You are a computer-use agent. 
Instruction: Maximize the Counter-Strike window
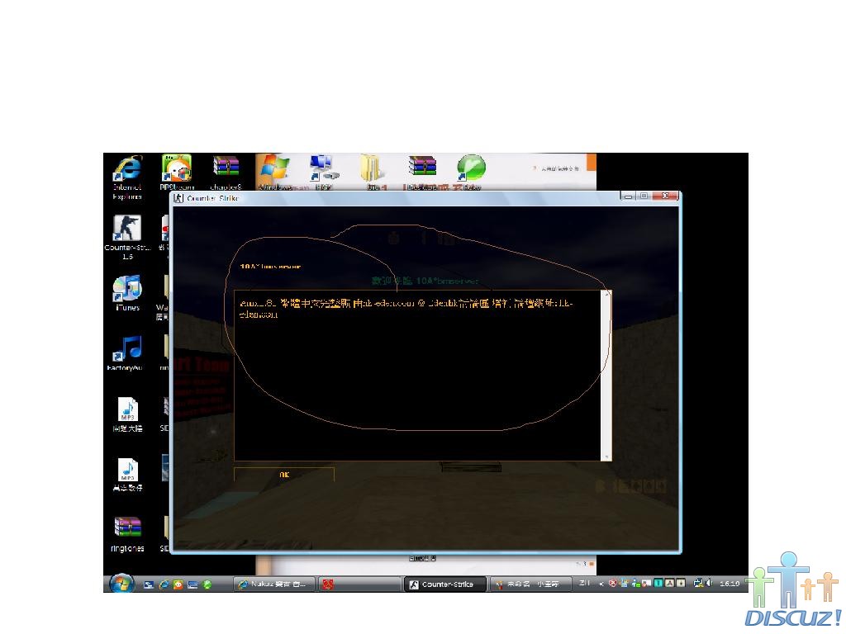(644, 196)
